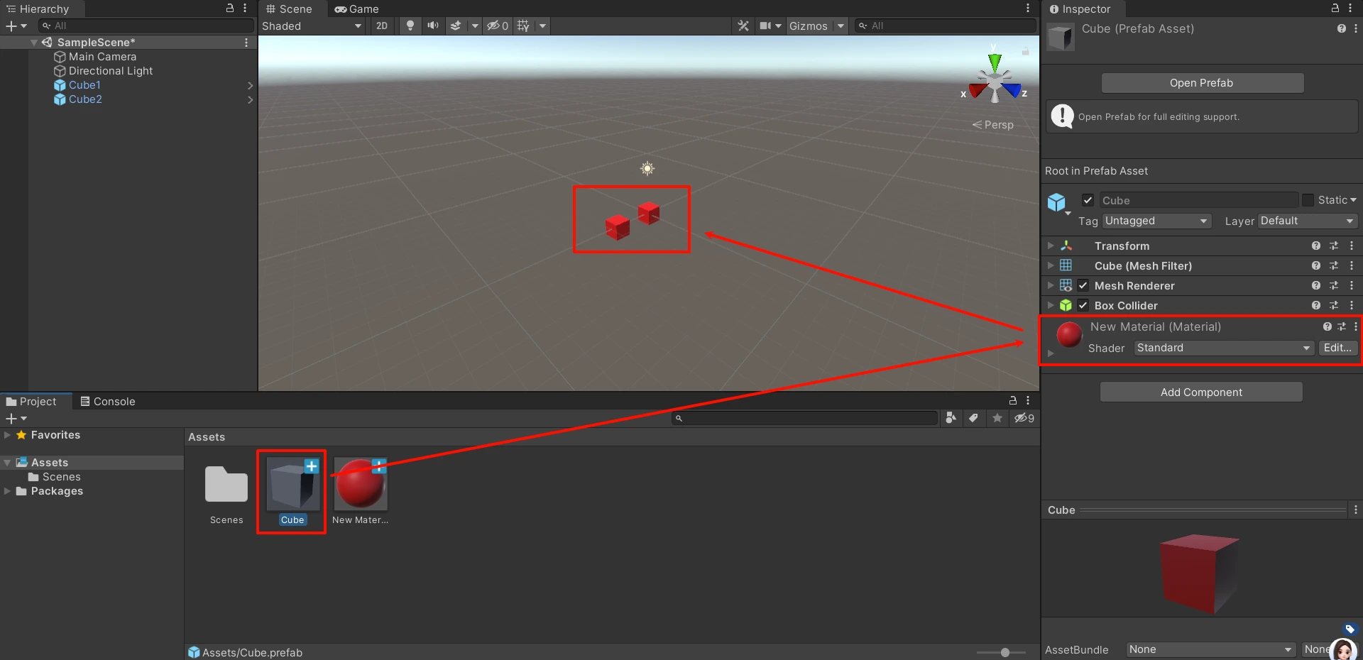Click the Search by Type icon in Project
Screen dimensions: 1363x660
tap(951, 418)
